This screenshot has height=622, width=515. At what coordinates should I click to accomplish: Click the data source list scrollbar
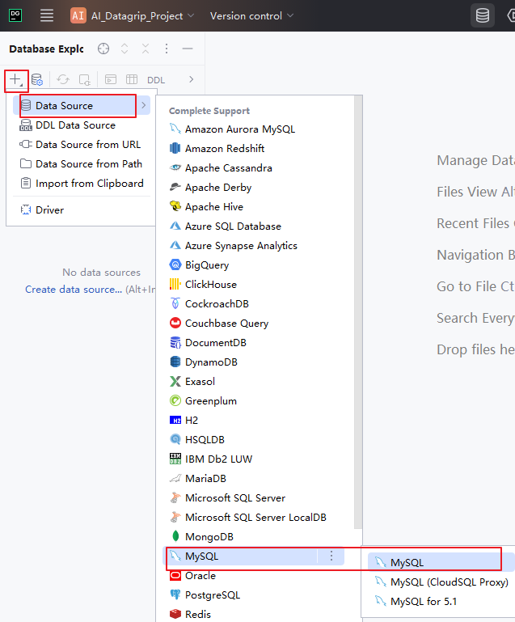click(358, 312)
